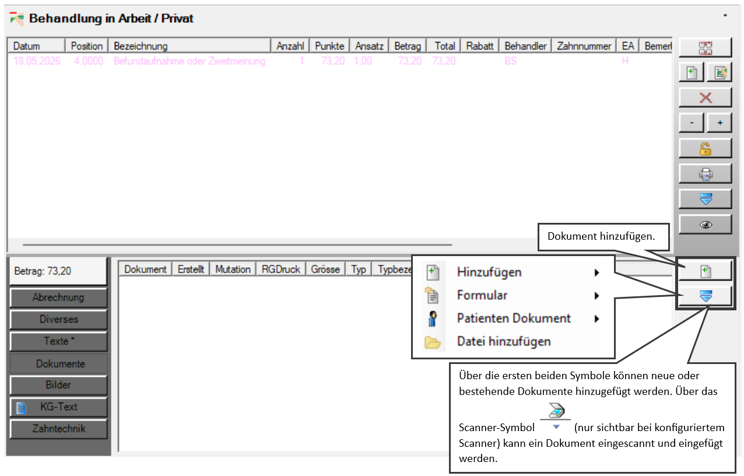Expand the Formular submenu arrow
Viewport: 744px width, 476px height.
pyautogui.click(x=596, y=296)
